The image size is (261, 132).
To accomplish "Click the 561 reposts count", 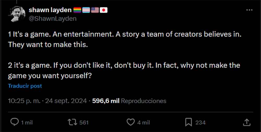I will tap(84, 122).
